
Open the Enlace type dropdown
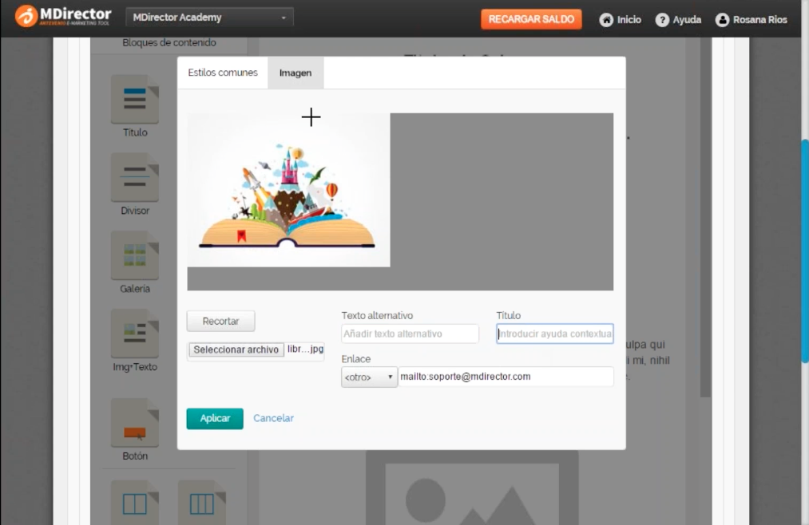coord(369,377)
